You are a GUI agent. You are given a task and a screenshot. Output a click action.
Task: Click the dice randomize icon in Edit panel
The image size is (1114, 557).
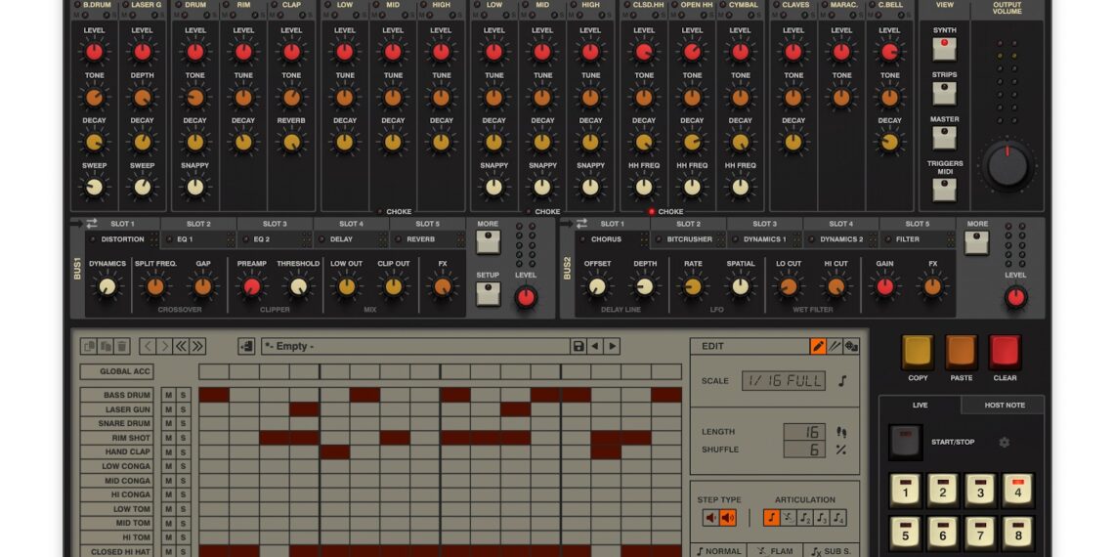[x=851, y=346]
